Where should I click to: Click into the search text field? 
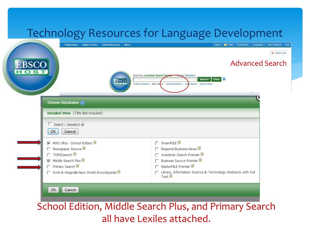coord(165,79)
